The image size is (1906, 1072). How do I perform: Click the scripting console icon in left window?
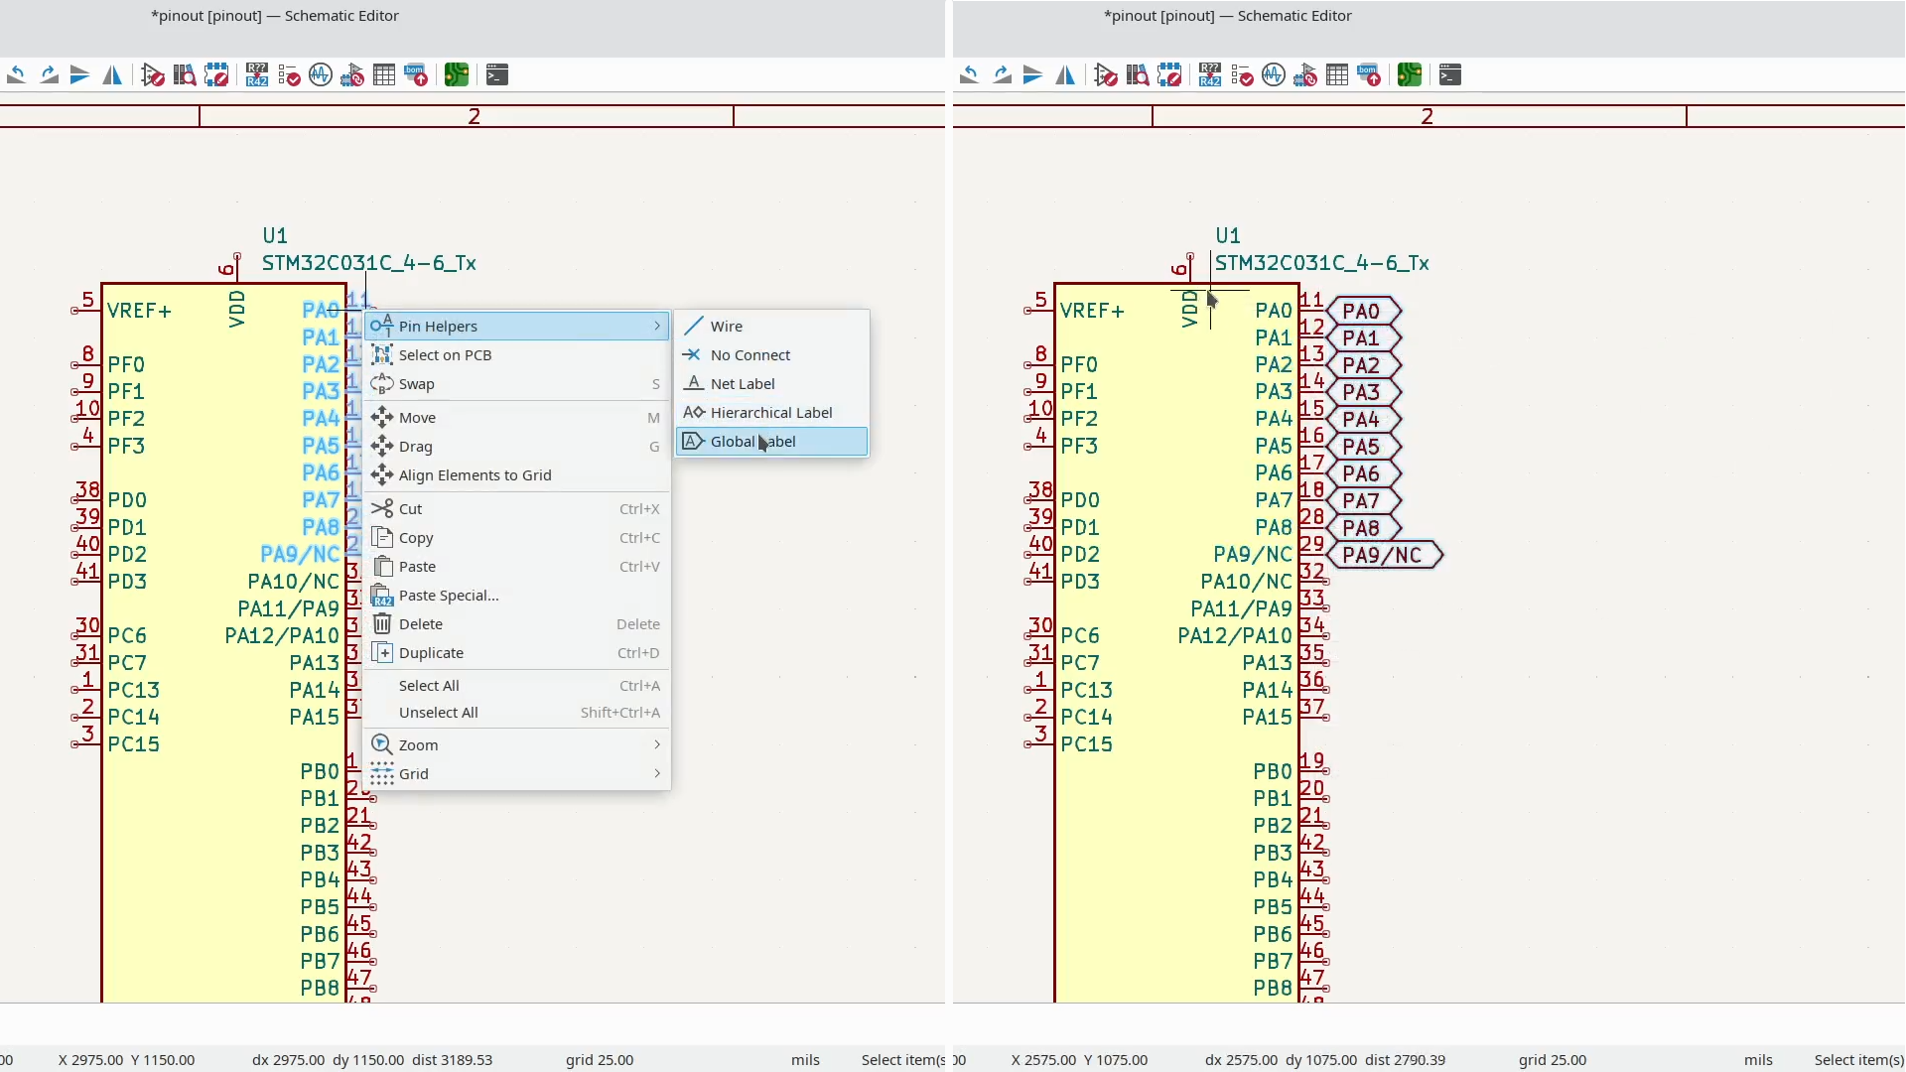[497, 74]
